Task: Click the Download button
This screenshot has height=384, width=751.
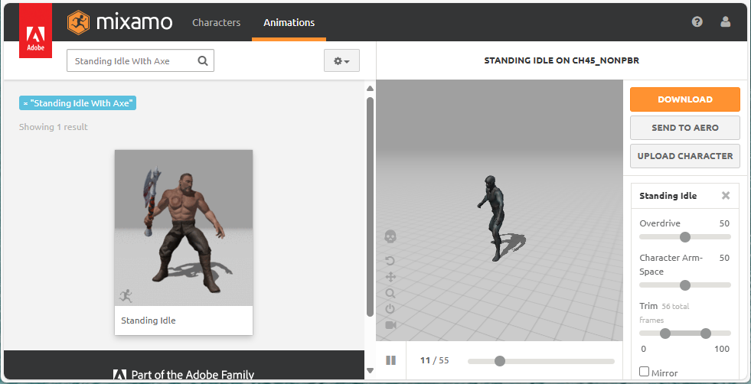Action: [x=685, y=99]
